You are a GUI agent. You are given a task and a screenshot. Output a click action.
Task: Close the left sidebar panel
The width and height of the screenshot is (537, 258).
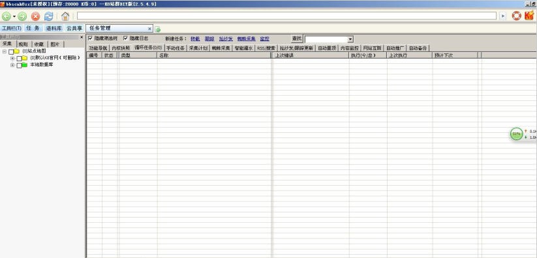pyautogui.click(x=82, y=37)
